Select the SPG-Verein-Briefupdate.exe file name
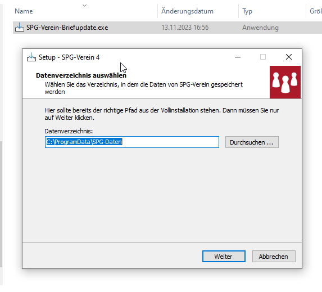The width and height of the screenshot is (322, 292). click(67, 28)
